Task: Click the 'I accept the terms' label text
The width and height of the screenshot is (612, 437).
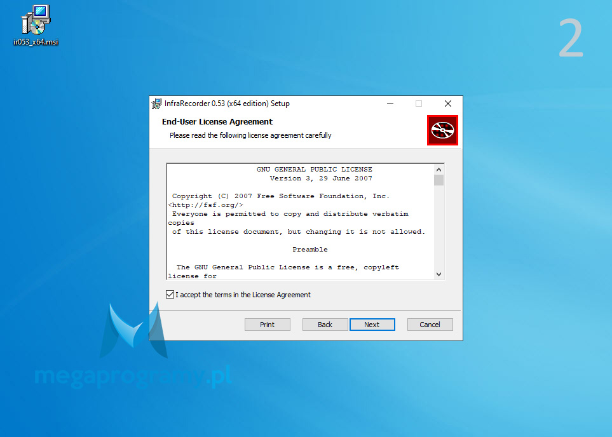Action: pos(243,295)
